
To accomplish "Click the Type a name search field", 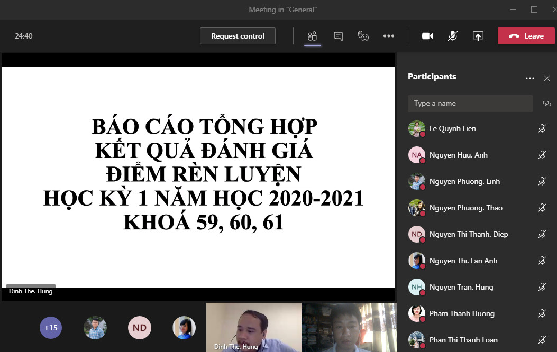I will pos(470,104).
